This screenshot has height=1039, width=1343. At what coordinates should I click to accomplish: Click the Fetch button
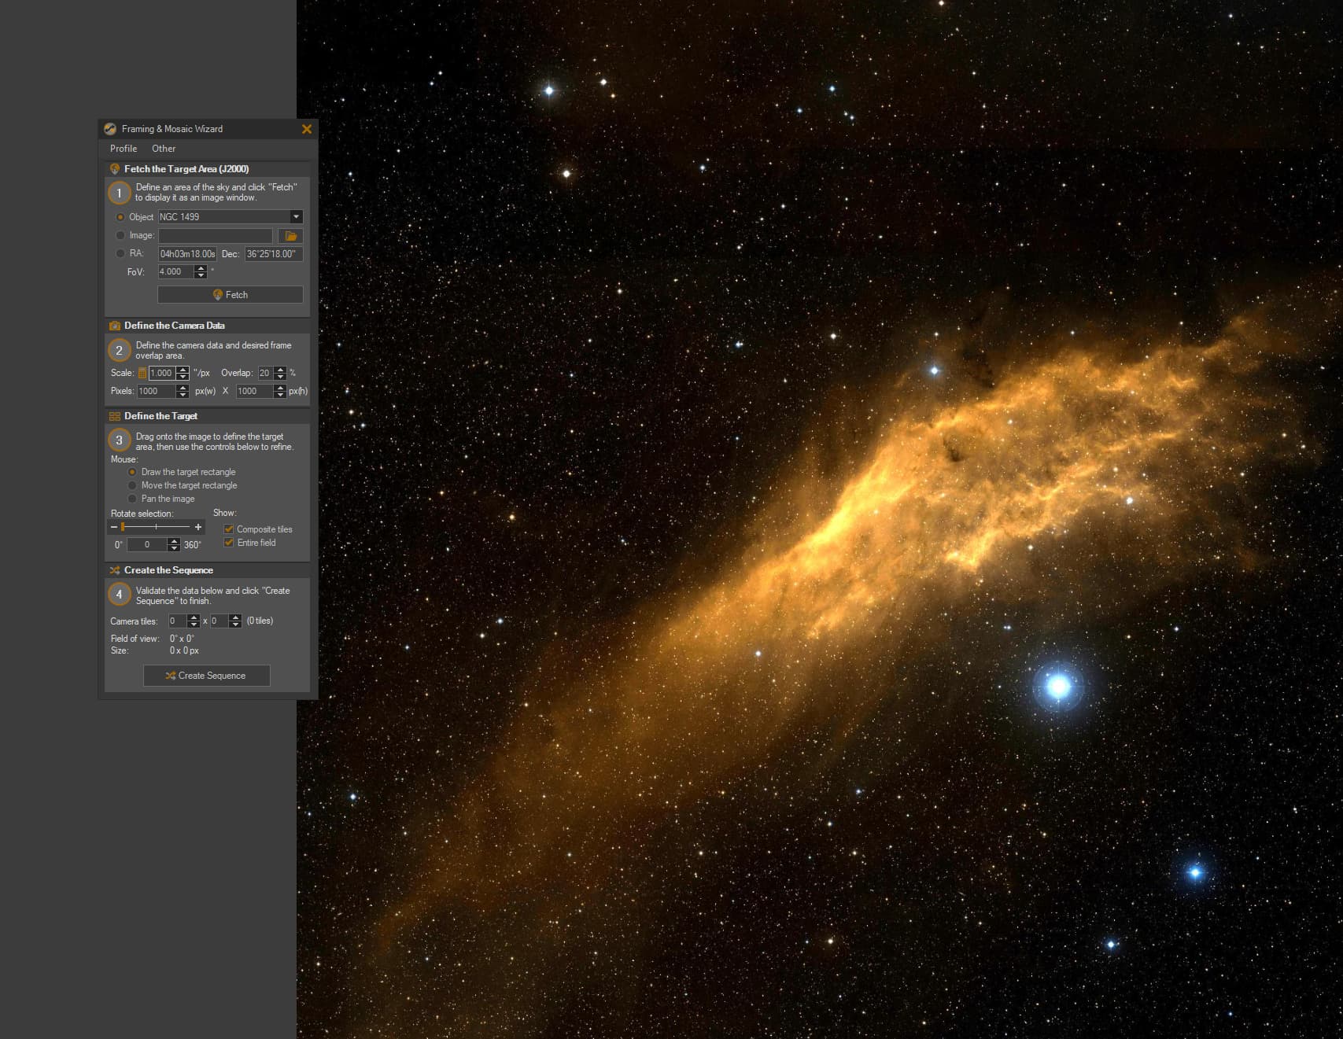click(x=231, y=295)
